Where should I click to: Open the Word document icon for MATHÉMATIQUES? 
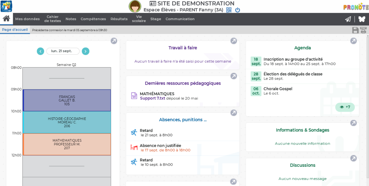[x=134, y=96]
